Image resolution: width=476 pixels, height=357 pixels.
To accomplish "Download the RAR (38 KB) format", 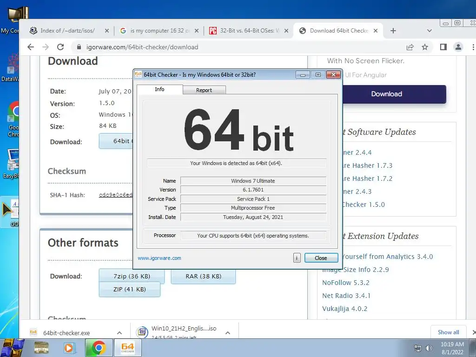I will tap(204, 276).
